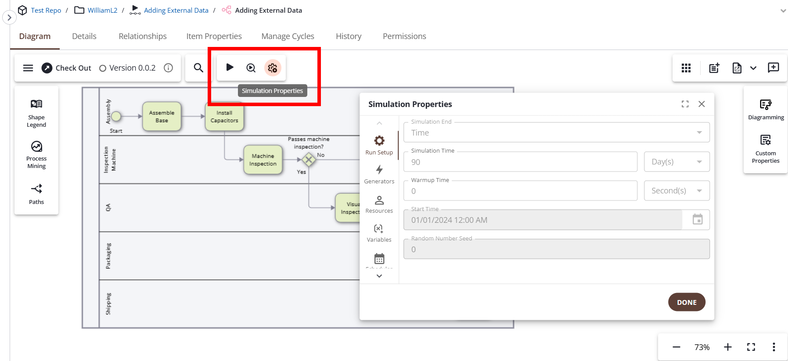Open Custom Properties panel

[765, 149]
